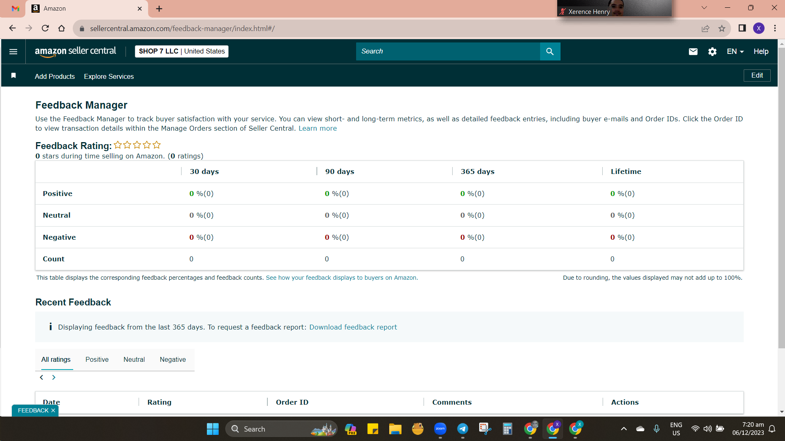
Task: Click the browser forward arrow
Action: click(x=29, y=28)
